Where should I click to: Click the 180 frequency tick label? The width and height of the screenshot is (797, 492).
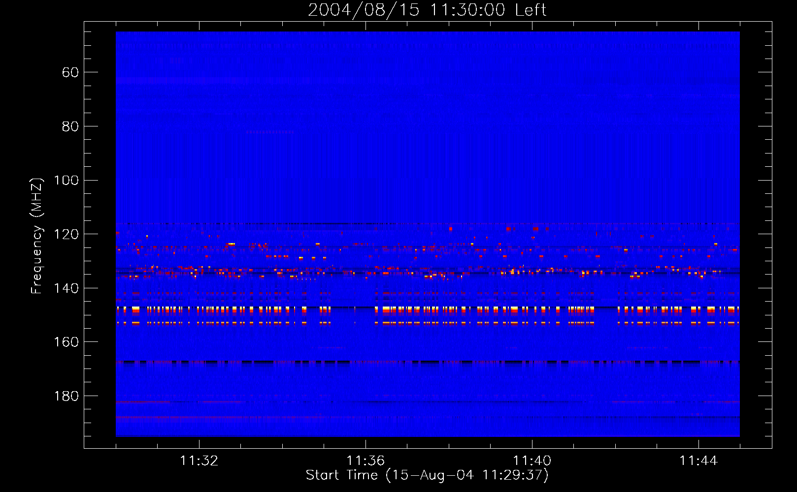66,396
